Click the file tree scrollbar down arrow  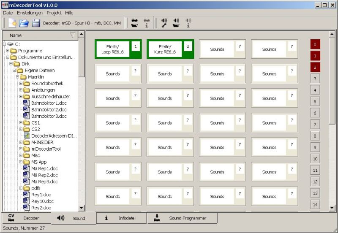pyautogui.click(x=81, y=208)
